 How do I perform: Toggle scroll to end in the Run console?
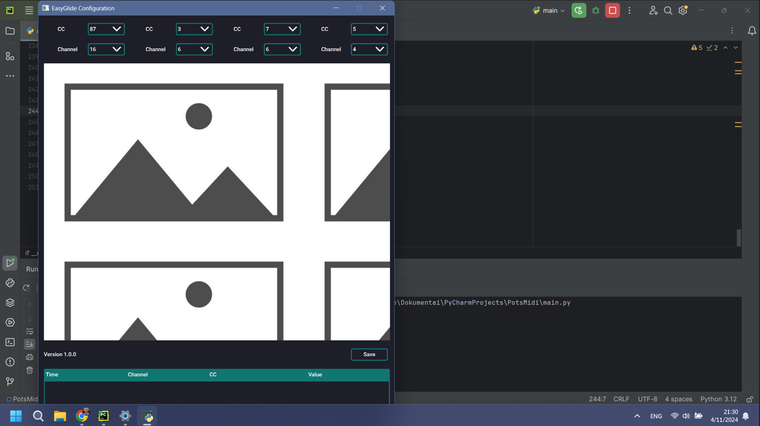click(30, 344)
